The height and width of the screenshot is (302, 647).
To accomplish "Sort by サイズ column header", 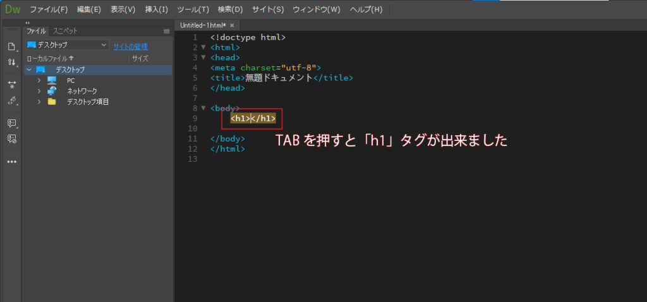I will (140, 59).
